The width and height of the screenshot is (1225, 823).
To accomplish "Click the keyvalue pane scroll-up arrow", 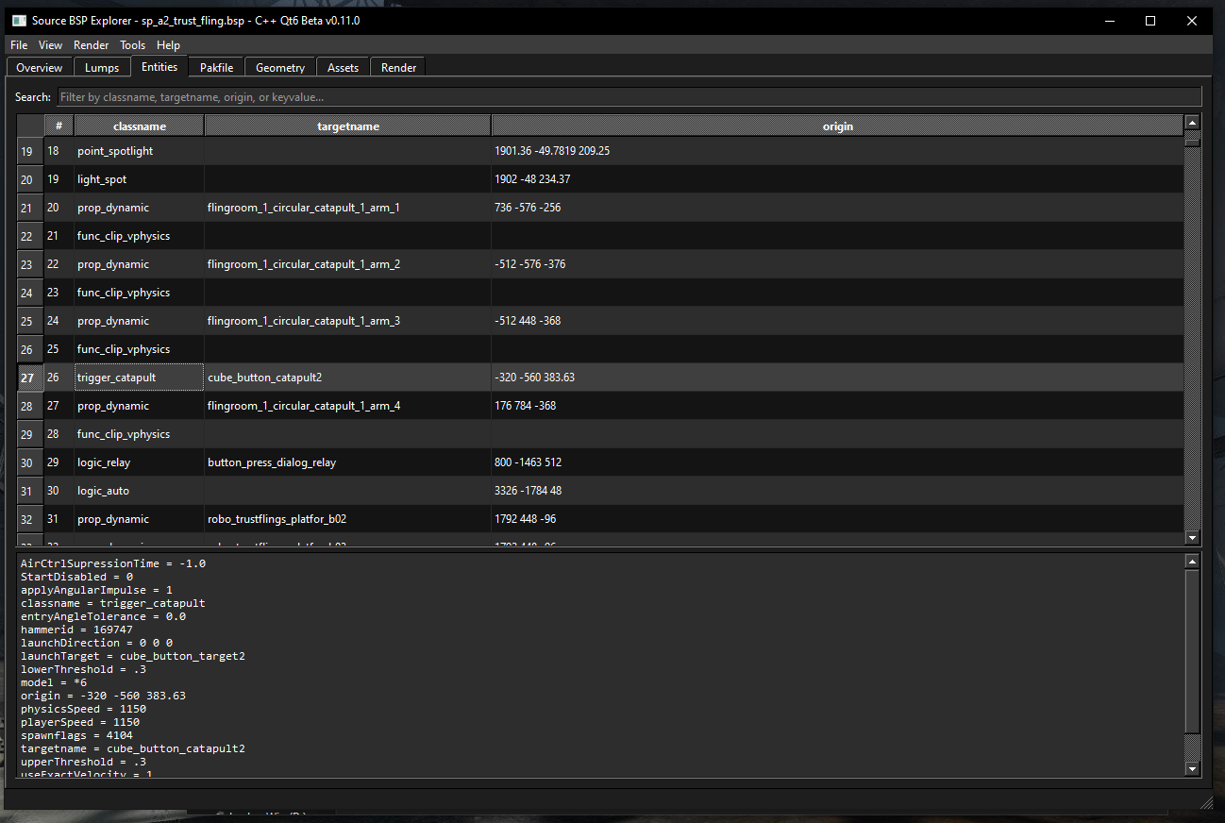I will pos(1193,562).
